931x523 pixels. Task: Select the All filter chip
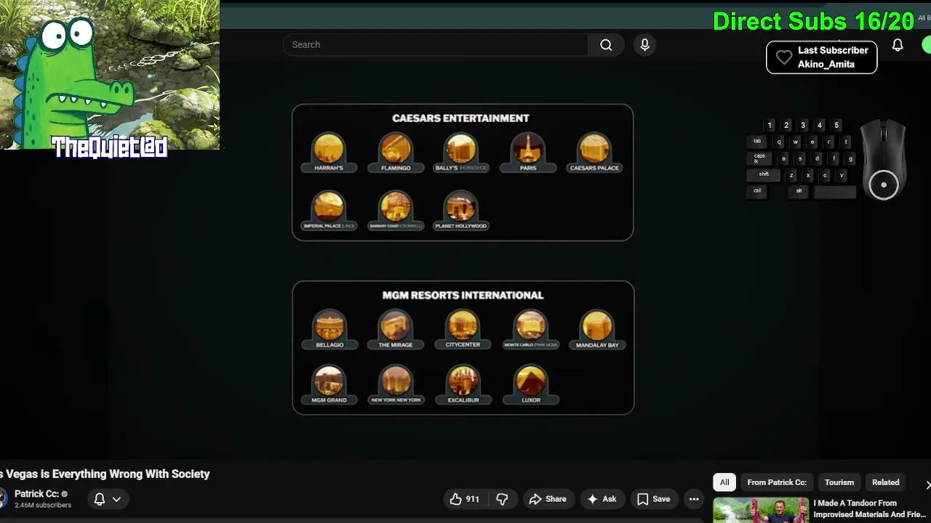click(724, 482)
